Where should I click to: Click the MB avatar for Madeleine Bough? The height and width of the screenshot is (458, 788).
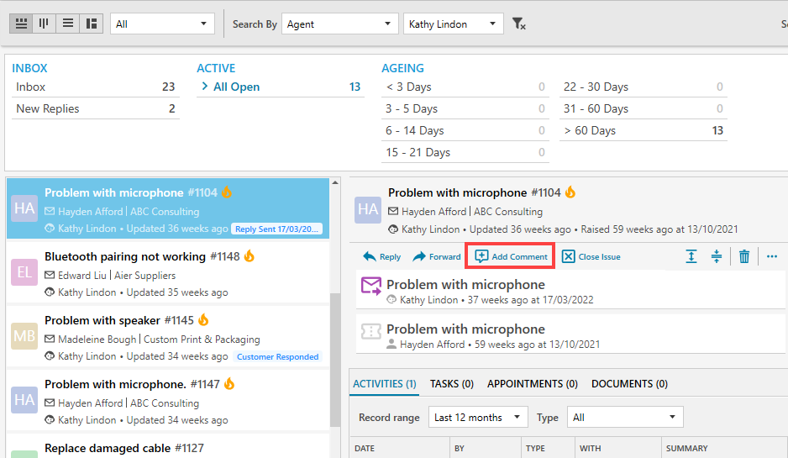point(24,336)
